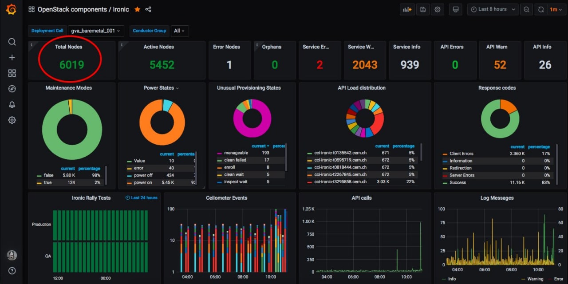Open the 1m refresh interval dropdown
568x284 pixels.
click(556, 9)
